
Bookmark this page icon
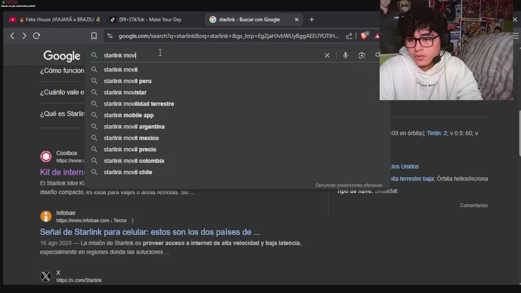94,36
